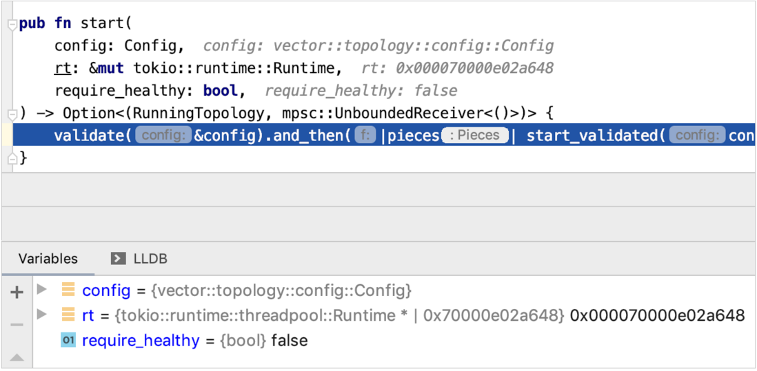This screenshot has width=757, height=371.
Task: Switch to the Variables tab
Action: coord(48,259)
